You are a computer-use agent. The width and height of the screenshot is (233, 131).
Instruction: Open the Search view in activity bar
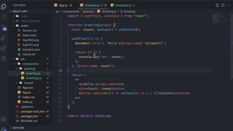3,17
